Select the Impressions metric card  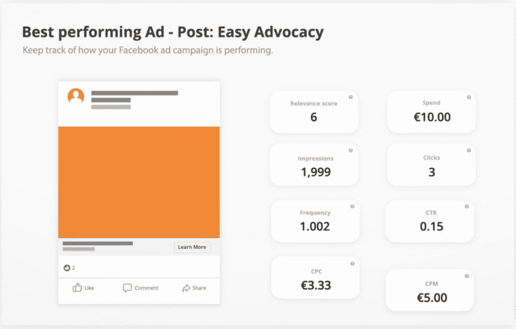(x=314, y=165)
